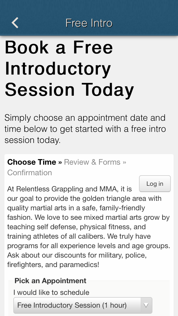
Task: Go to the Review & Forms step
Action: click(92, 162)
